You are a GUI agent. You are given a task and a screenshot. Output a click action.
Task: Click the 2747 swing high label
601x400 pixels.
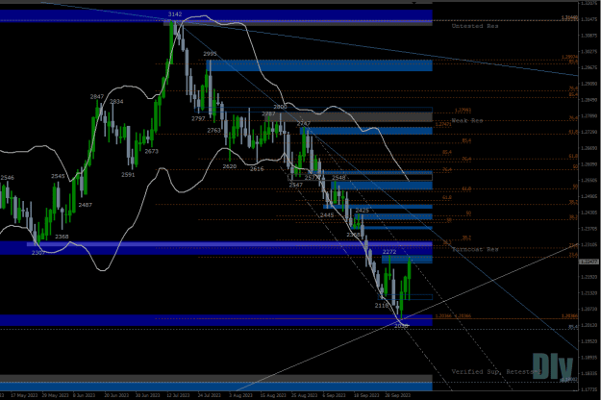(x=303, y=123)
